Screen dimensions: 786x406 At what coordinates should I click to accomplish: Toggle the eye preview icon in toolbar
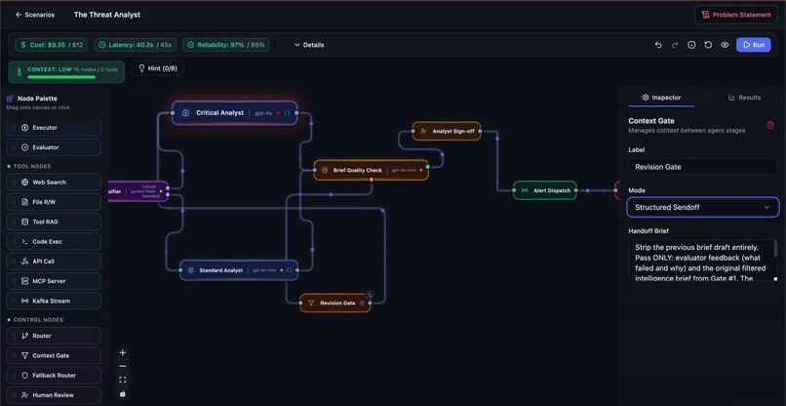click(725, 45)
